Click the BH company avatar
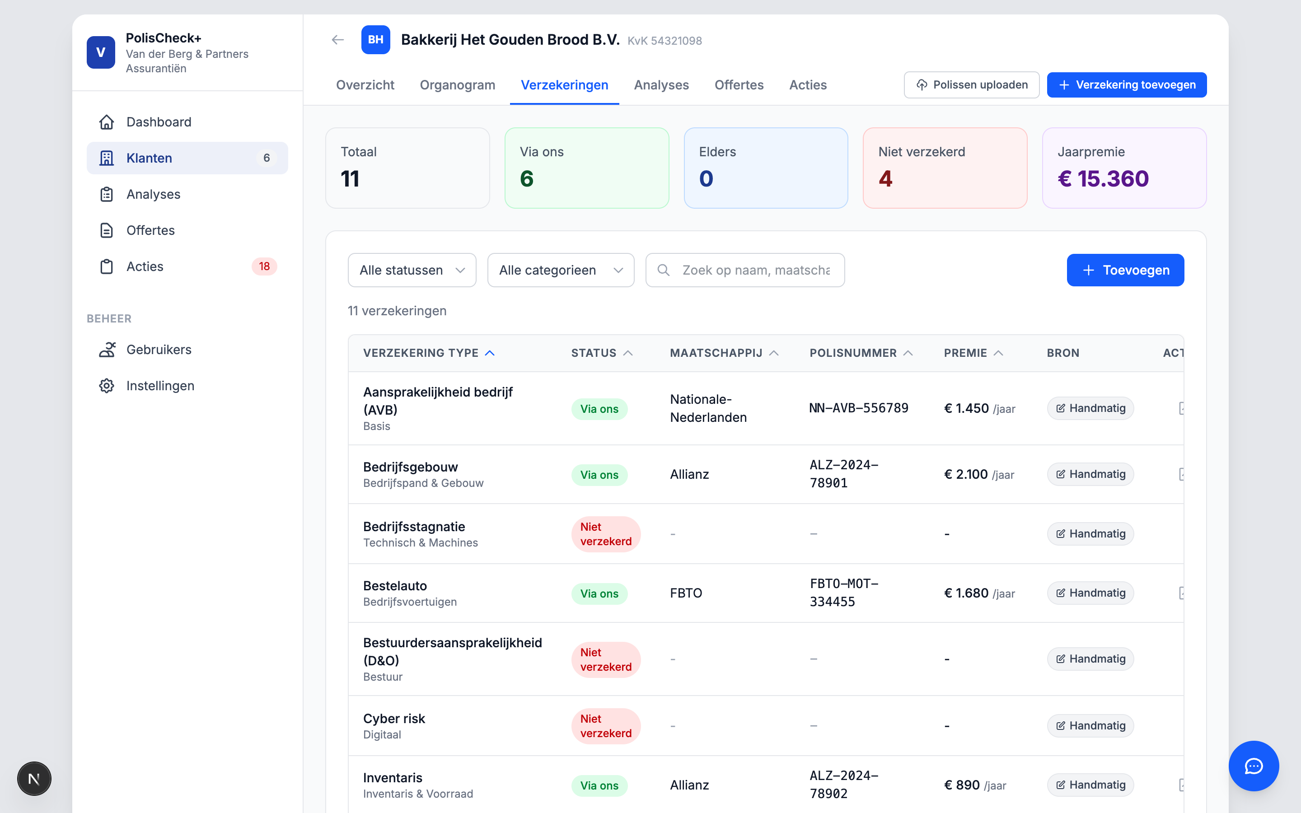Screen dimensions: 1301x813 (375, 40)
